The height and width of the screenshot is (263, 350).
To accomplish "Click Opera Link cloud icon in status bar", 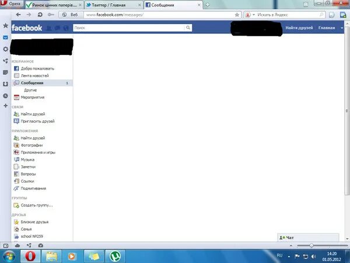I will pos(17,245).
